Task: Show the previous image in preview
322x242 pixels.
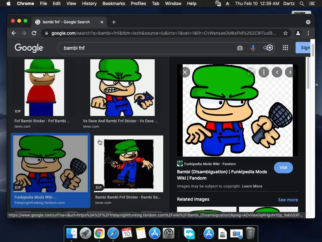Action: coord(277,72)
